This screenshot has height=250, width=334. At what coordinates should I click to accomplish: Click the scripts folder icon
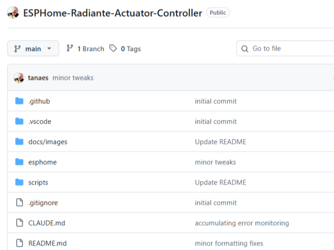(x=19, y=182)
